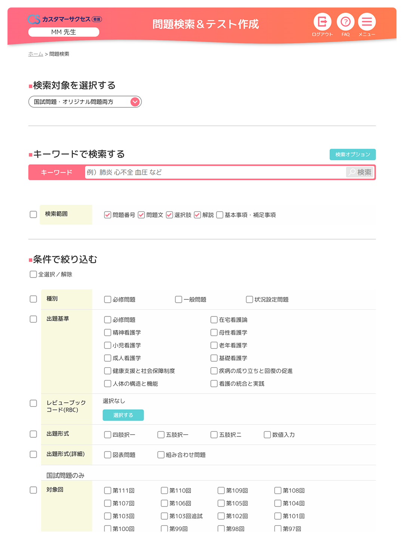Check the 第111回 exam checkbox
Image resolution: width=404 pixels, height=539 pixels.
point(107,490)
